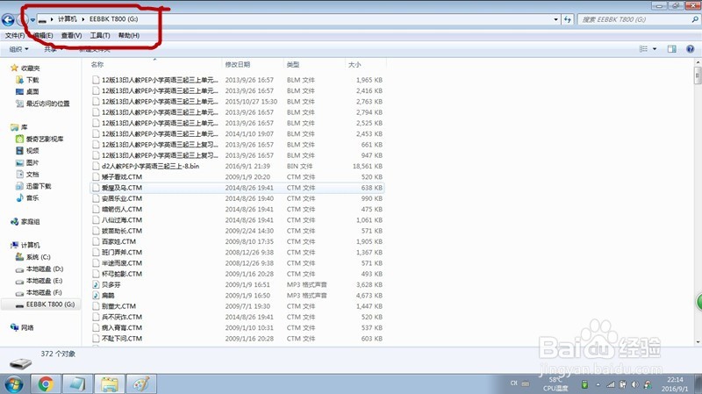Select 安居乐业.CTM file
The width and height of the screenshot is (702, 394).
[237, 198]
